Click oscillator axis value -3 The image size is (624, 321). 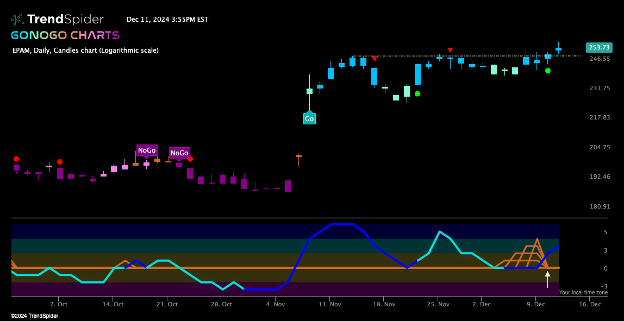pyautogui.click(x=604, y=286)
